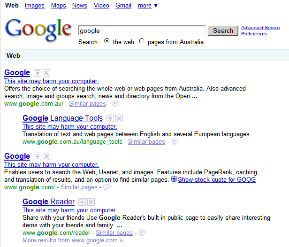Click harm warning under Google Reader

pyautogui.click(x=70, y=210)
